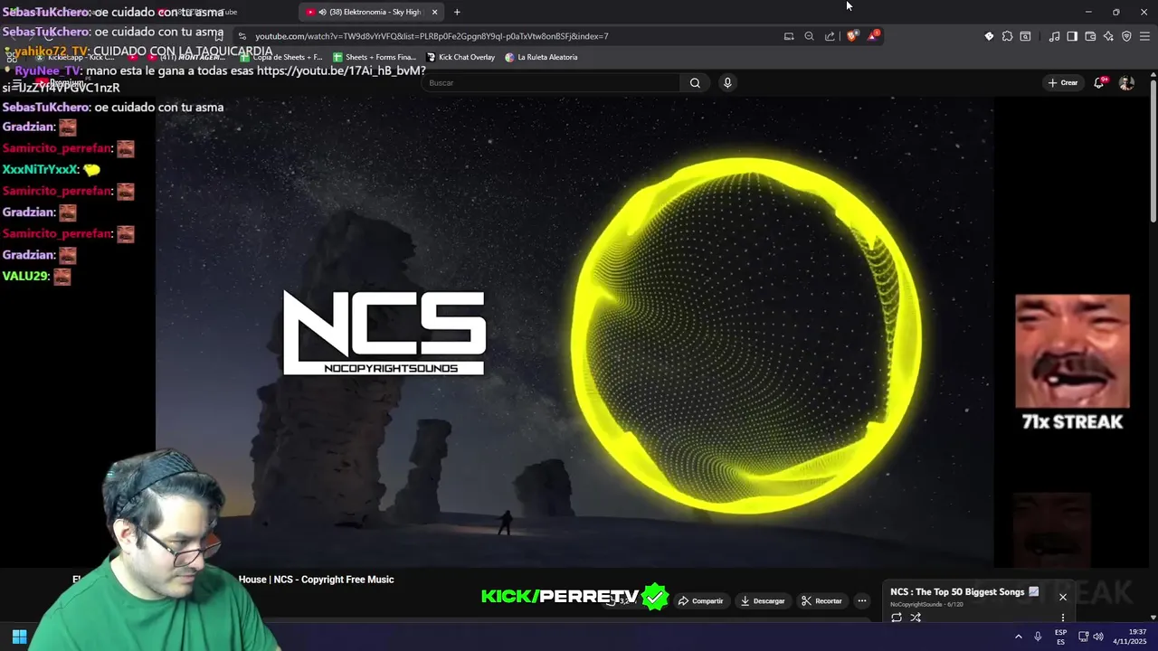The width and height of the screenshot is (1158, 651).
Task: Open the Copia de Sheets bookmark
Action: tap(281, 57)
